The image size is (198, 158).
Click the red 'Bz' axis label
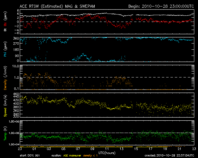click(5, 24)
